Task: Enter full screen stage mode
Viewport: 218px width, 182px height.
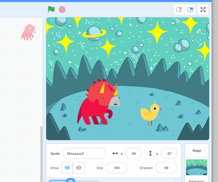Action: tap(203, 10)
